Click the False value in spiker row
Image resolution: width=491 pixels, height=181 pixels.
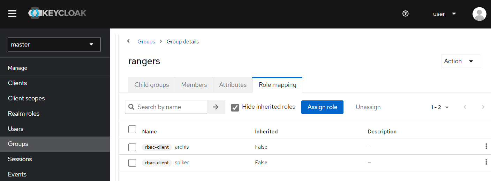pyautogui.click(x=261, y=163)
